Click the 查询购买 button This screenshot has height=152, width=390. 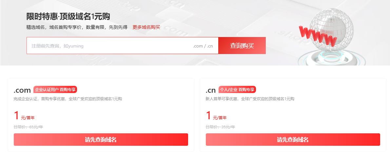(242, 46)
